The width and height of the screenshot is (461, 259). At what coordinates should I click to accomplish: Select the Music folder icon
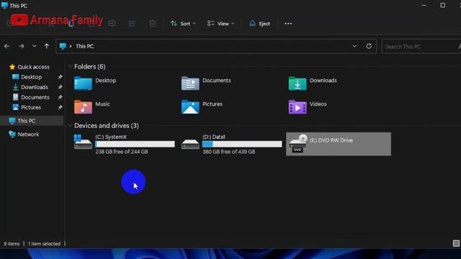tap(83, 106)
